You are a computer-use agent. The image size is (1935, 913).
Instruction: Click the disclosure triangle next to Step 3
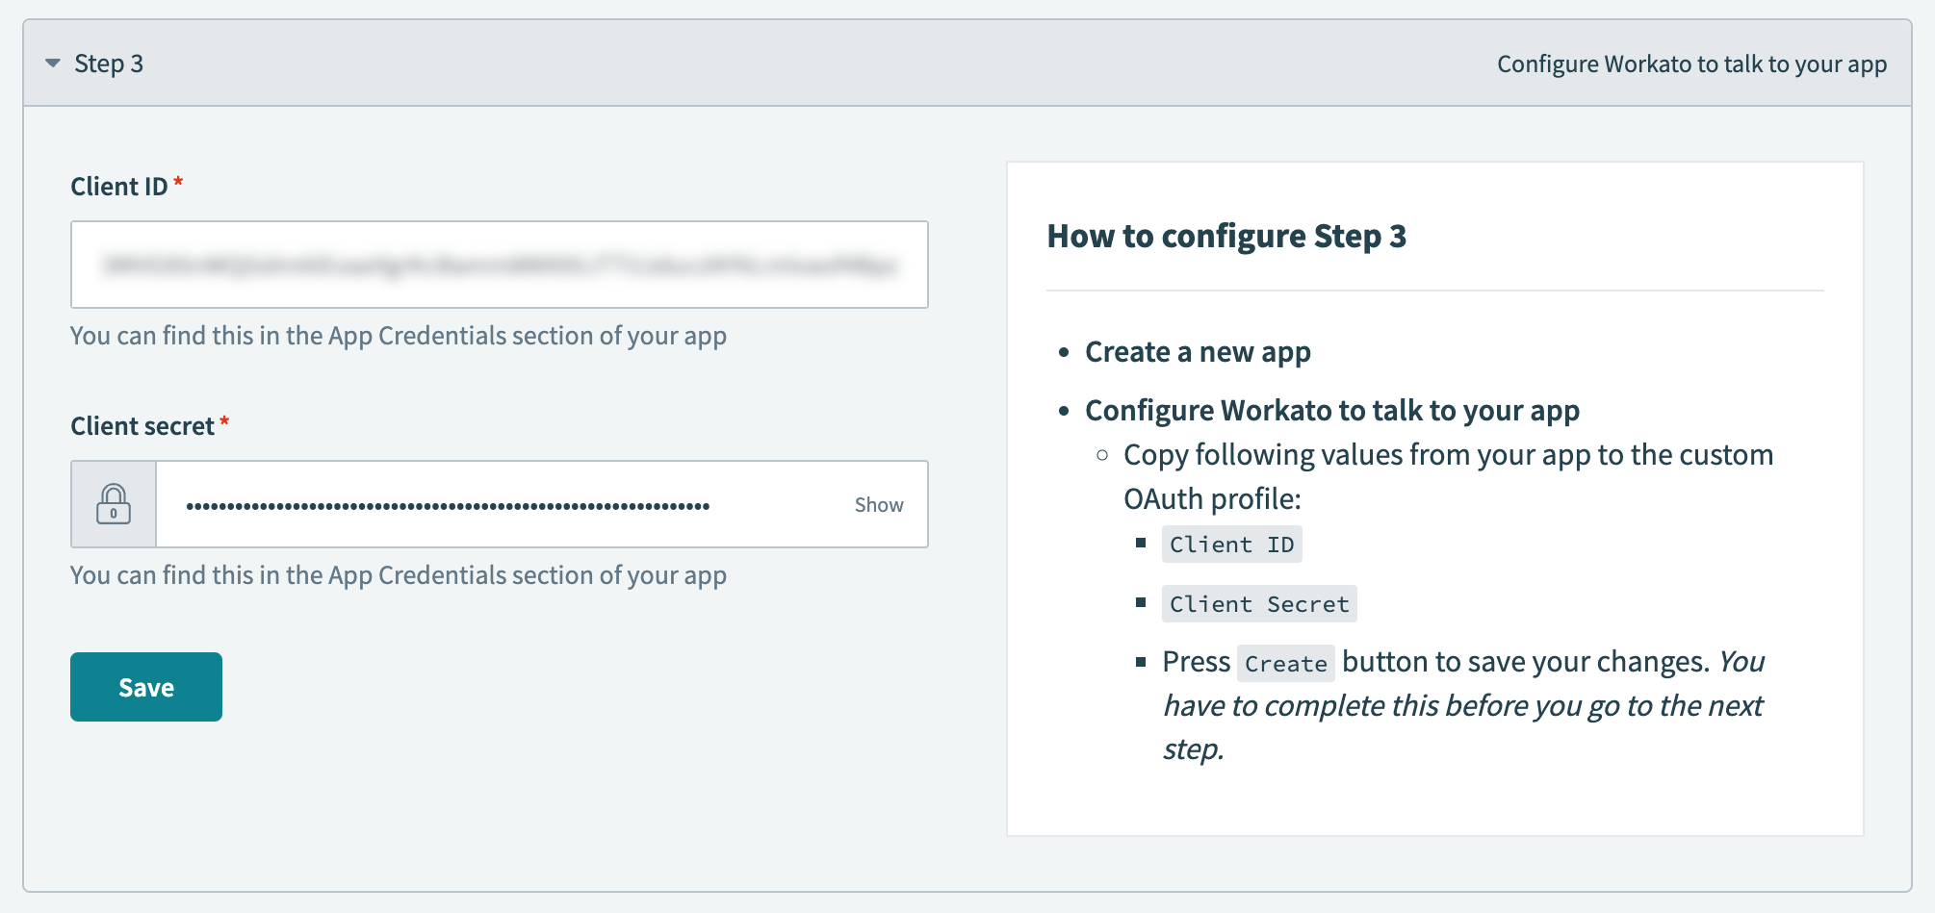(54, 63)
